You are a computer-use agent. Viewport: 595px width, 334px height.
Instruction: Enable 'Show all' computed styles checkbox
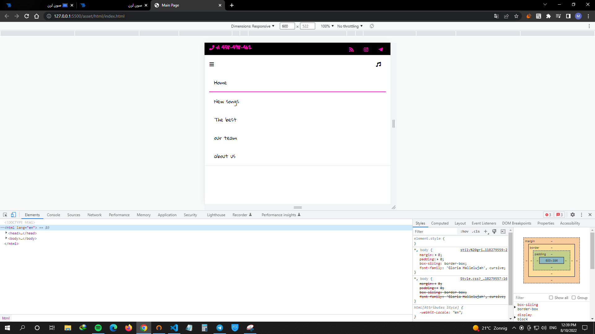tap(551, 298)
